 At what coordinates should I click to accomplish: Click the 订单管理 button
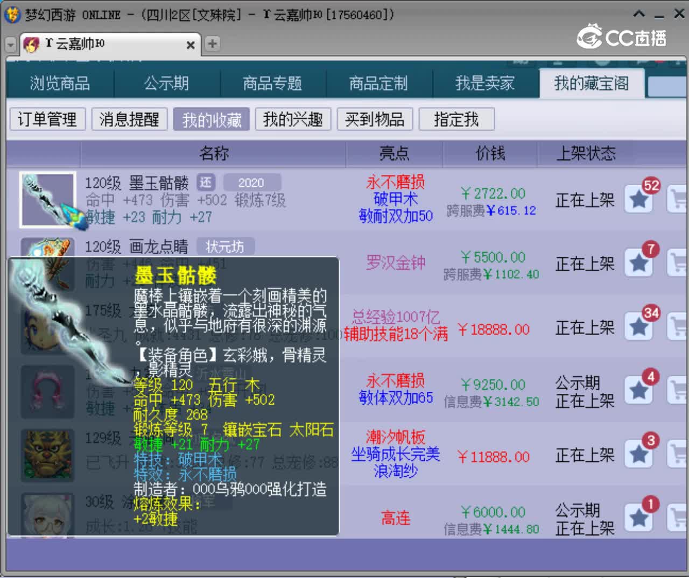[47, 119]
